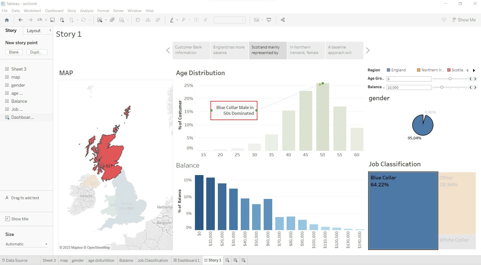The width and height of the screenshot is (481, 265).
Task: Select the 'England has more balance' story point
Action: pyautogui.click(x=229, y=50)
